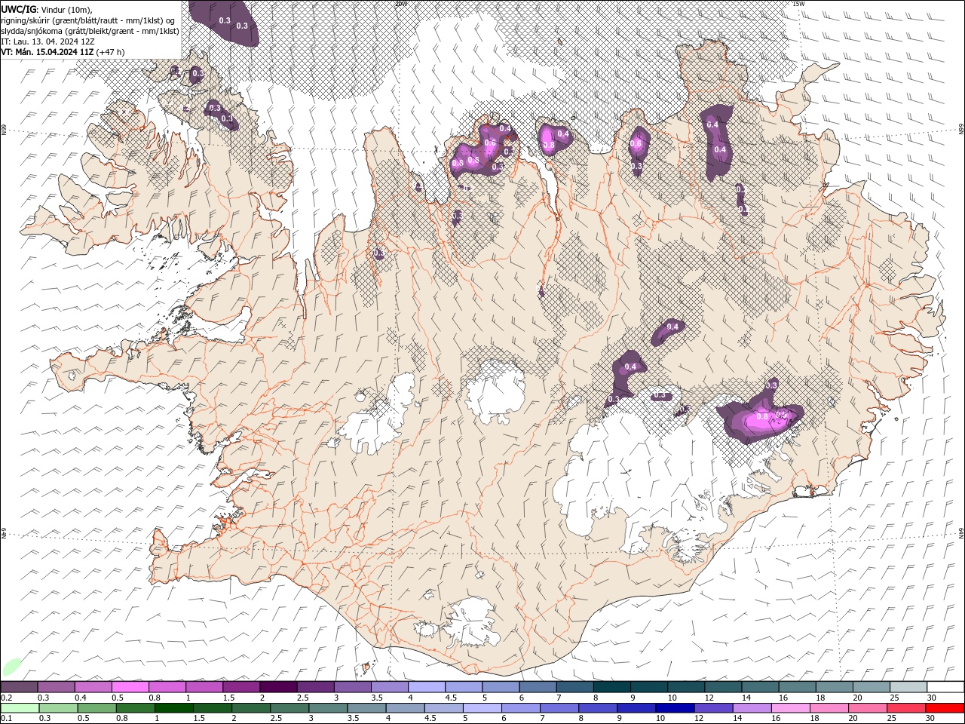Viewport: 965px width, 724px height.
Task: Click the pink 16–18 rain legend swatch
Action: click(790, 708)
